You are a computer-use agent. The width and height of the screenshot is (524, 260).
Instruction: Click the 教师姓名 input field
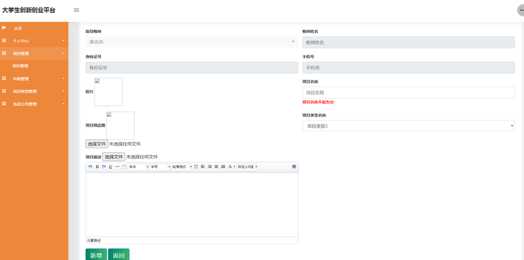408,42
